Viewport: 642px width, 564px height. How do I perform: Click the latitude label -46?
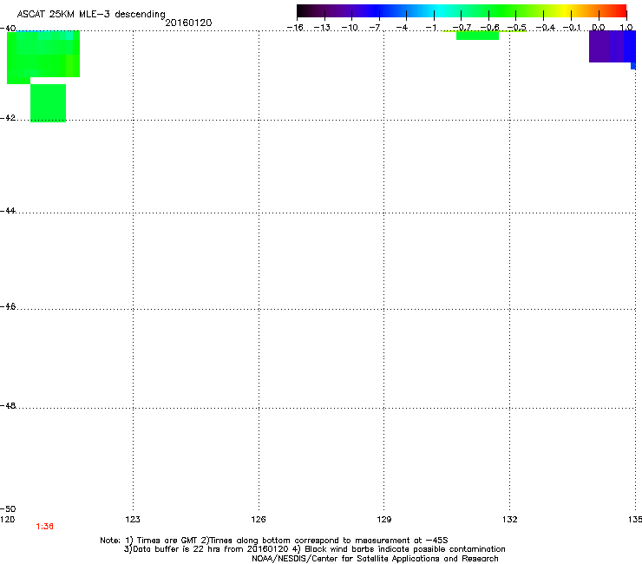pos(8,307)
